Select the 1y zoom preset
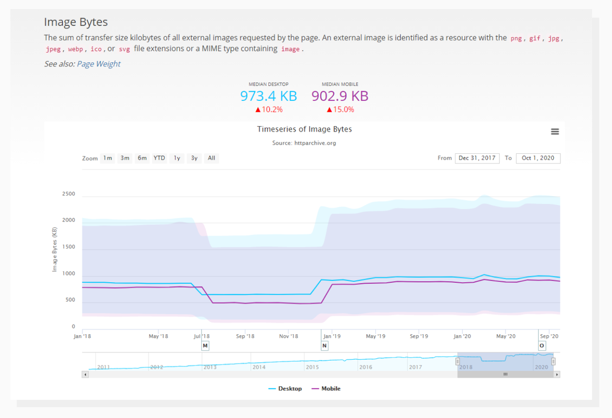Image resolution: width=612 pixels, height=418 pixels. [x=176, y=158]
